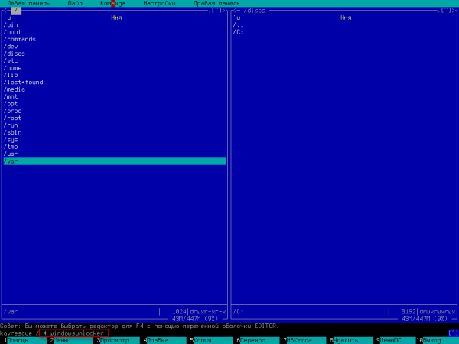Open the Левая панель menu

(x=21, y=4)
